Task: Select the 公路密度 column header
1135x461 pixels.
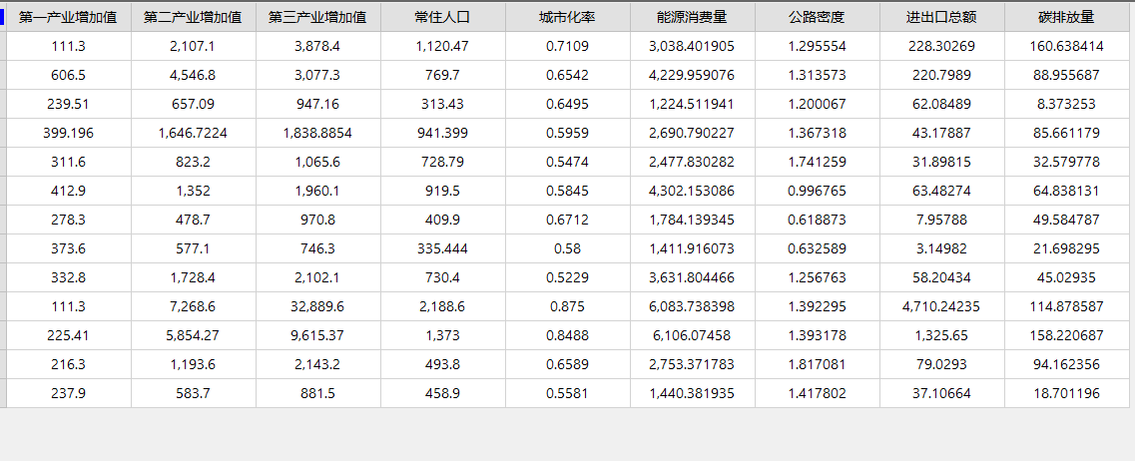Action: click(818, 17)
